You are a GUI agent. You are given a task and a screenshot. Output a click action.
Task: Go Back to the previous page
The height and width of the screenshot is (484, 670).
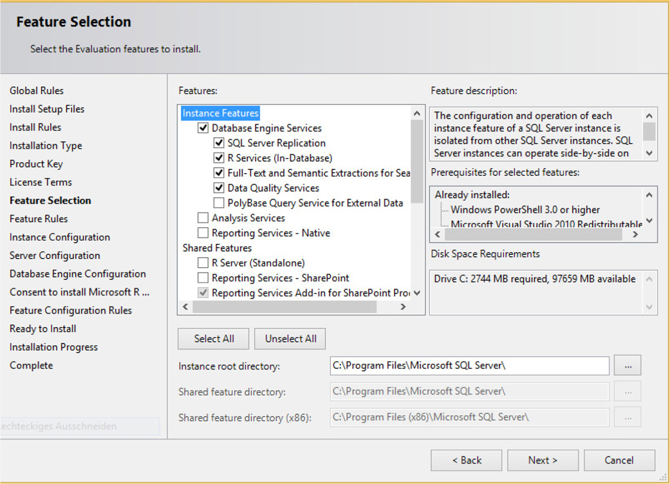466,460
